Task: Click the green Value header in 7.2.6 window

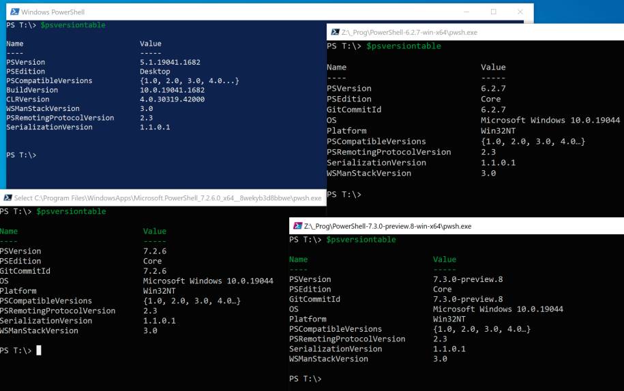Action: click(x=155, y=232)
